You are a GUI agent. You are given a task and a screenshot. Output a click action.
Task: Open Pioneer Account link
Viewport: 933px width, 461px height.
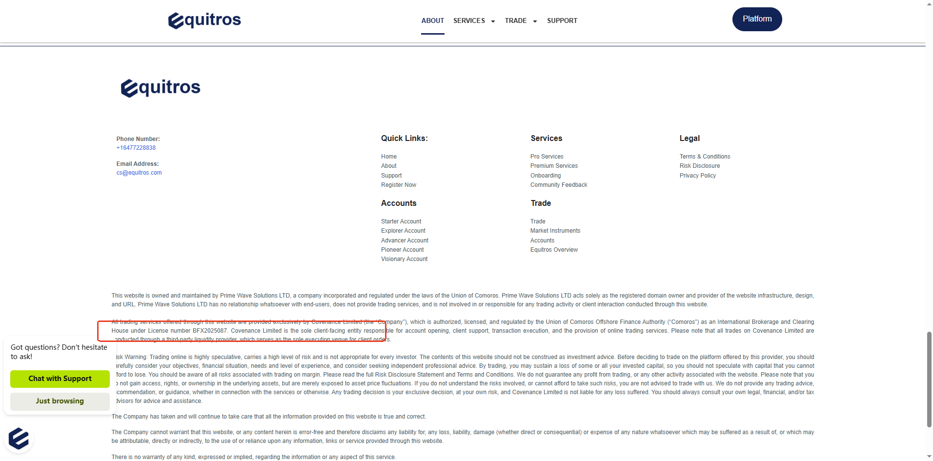[x=403, y=250]
